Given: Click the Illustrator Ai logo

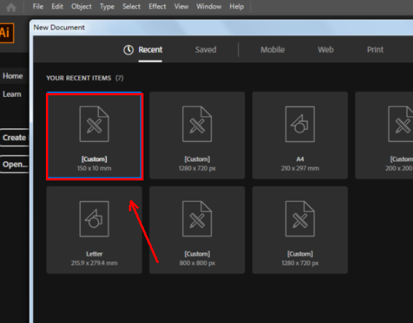Looking at the screenshot, I should (x=7, y=33).
